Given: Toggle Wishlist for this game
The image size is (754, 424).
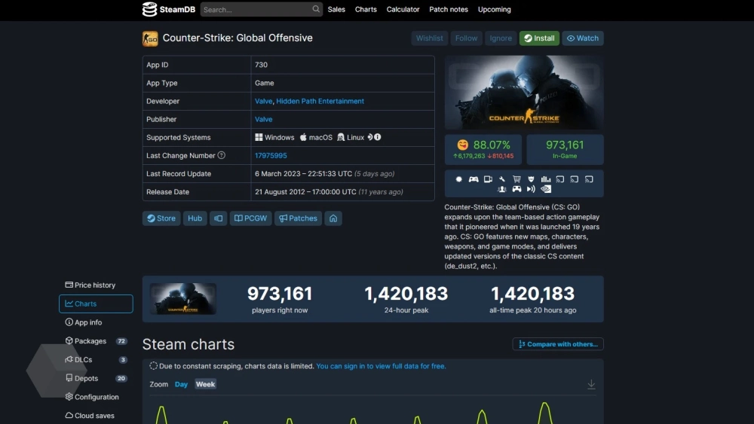Looking at the screenshot, I should point(430,38).
